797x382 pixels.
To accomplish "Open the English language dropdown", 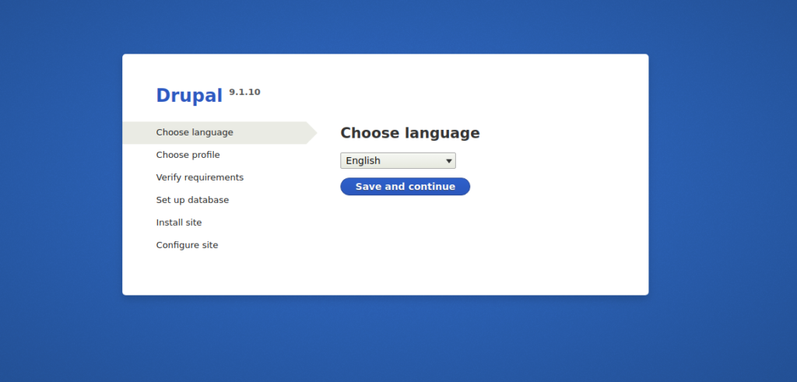I will tap(398, 160).
